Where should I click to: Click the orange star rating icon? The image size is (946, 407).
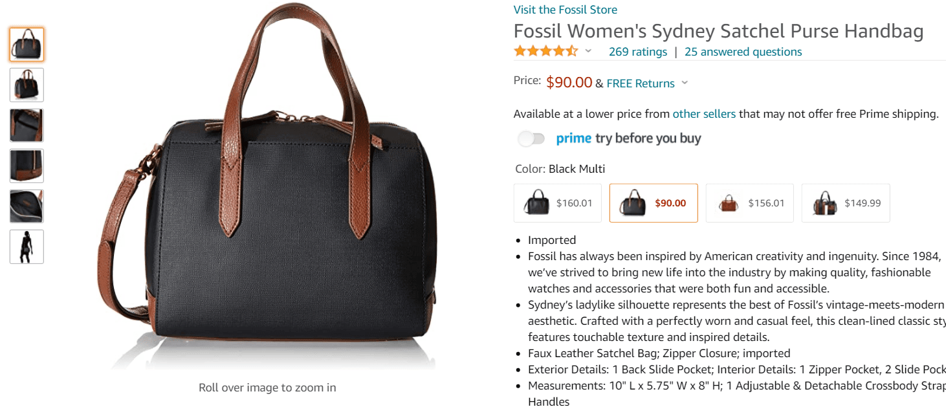click(544, 50)
